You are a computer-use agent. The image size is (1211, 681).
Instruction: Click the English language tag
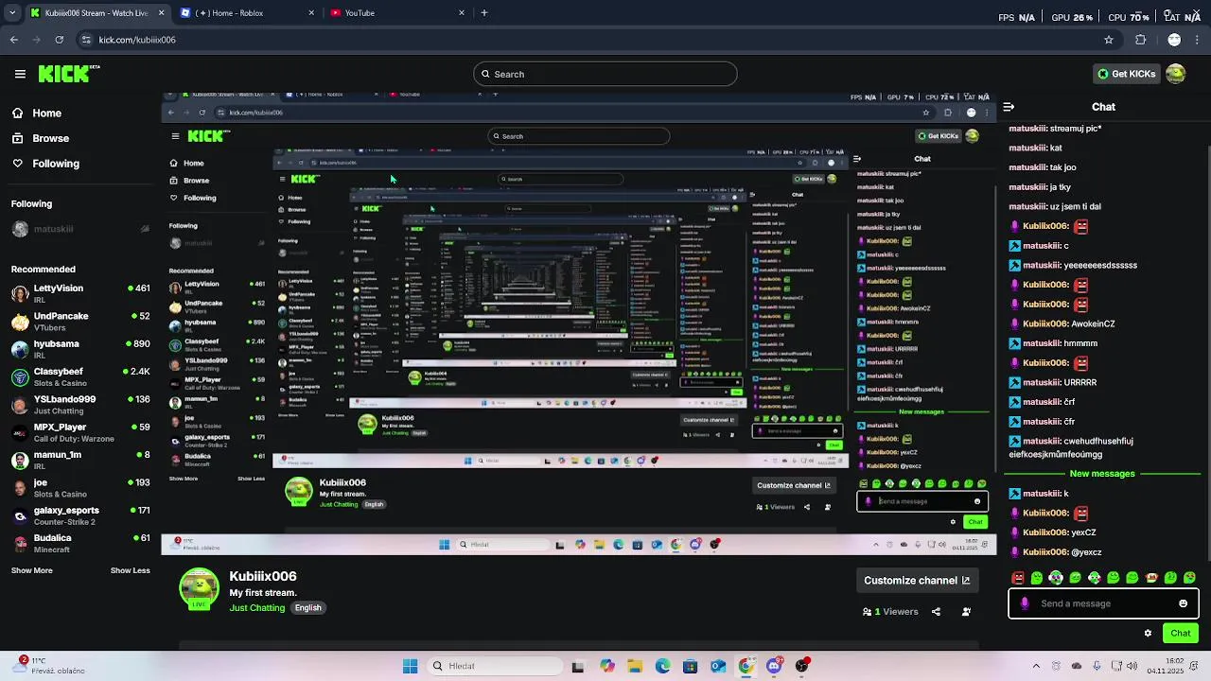tap(307, 608)
